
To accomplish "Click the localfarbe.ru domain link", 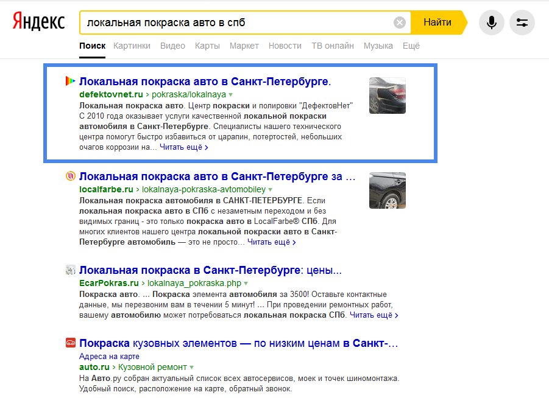I will (x=106, y=189).
